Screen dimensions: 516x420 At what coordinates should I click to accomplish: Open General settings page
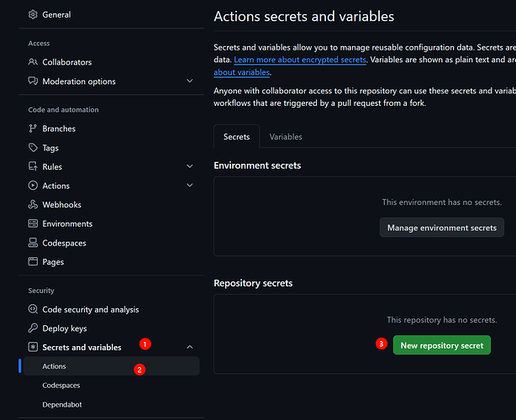tap(56, 14)
